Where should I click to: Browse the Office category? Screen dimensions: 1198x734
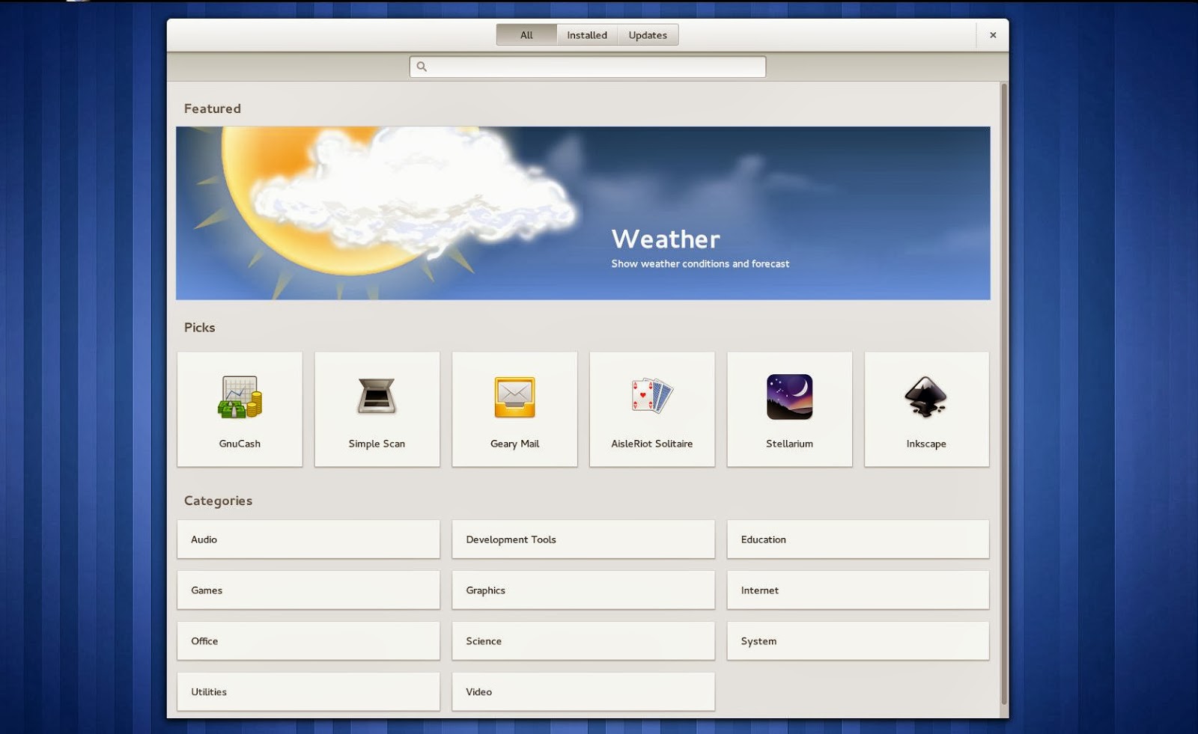[x=308, y=641]
